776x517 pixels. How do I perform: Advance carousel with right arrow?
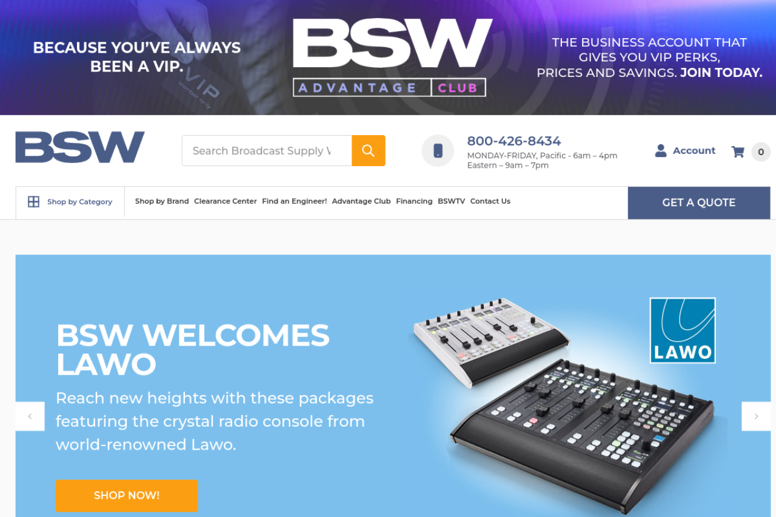click(x=756, y=416)
